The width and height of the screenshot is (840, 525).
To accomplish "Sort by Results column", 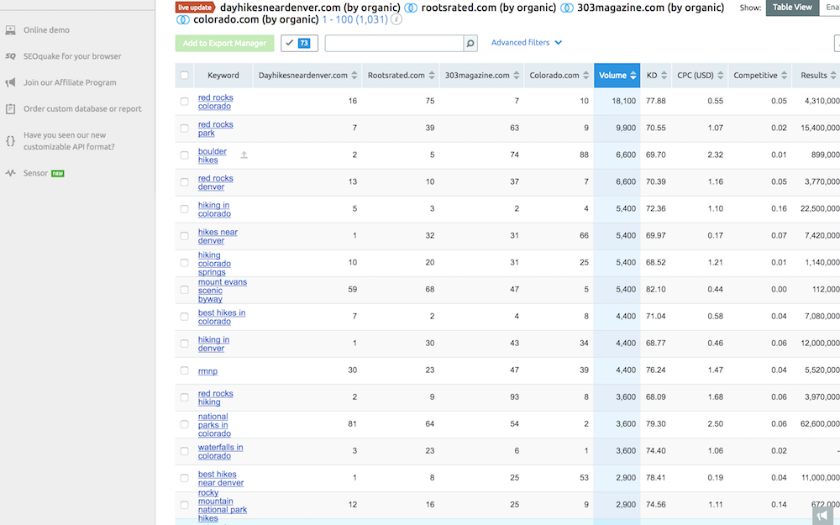I will pyautogui.click(x=817, y=76).
